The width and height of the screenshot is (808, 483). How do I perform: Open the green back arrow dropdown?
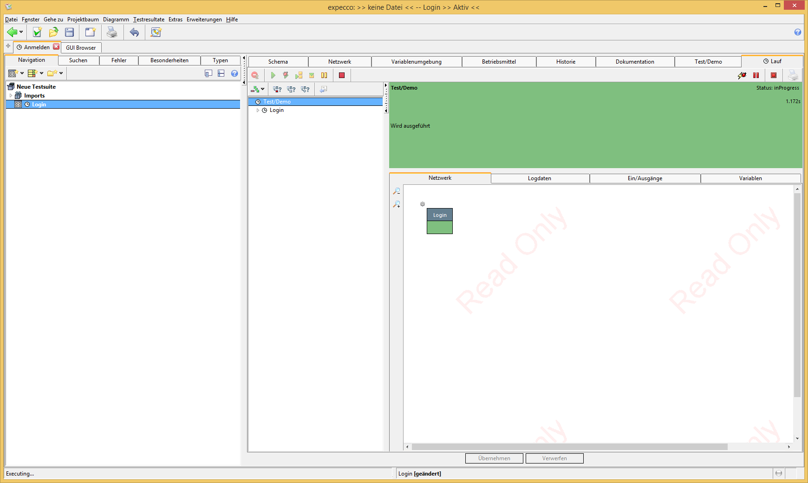[x=21, y=32]
